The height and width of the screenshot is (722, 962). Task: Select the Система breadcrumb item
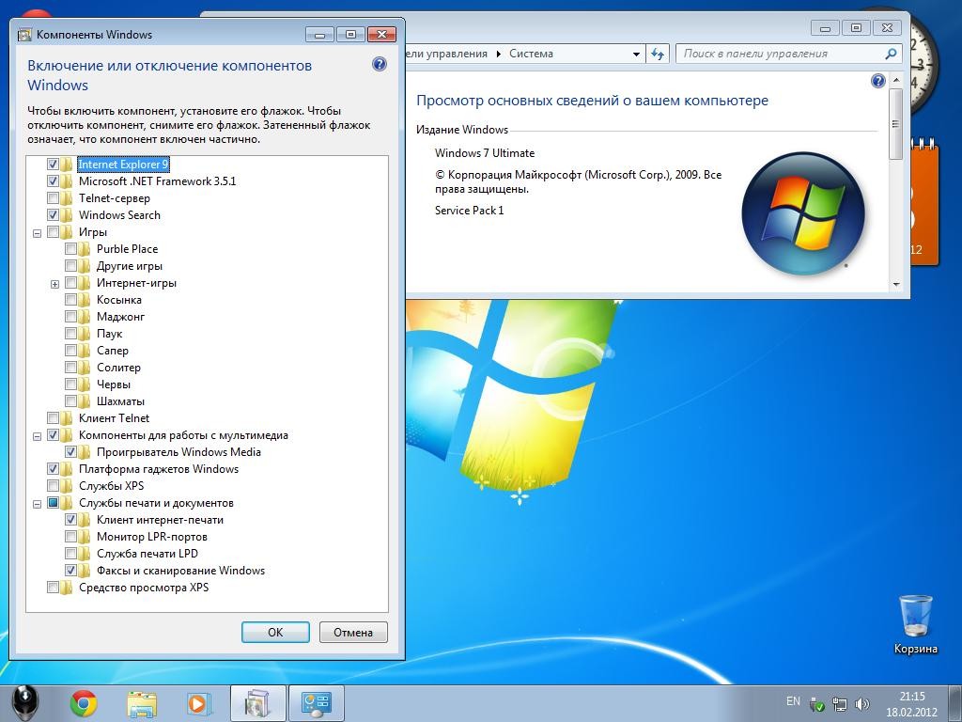tap(532, 54)
